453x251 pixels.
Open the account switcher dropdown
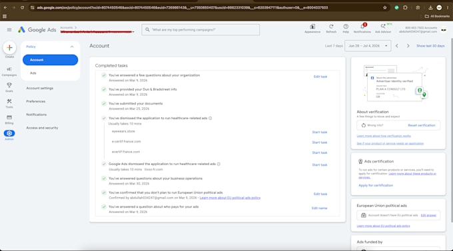click(x=133, y=32)
